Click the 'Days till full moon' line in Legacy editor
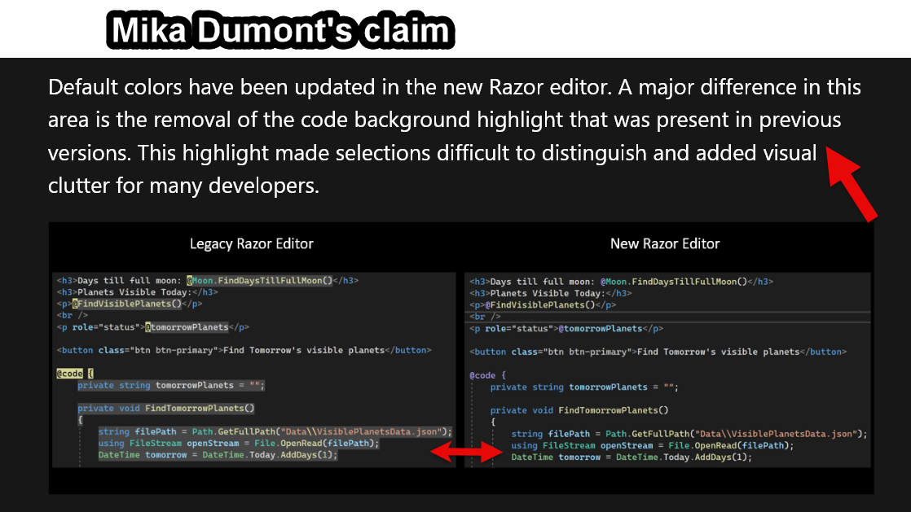This screenshot has height=512, width=911. 208,280
